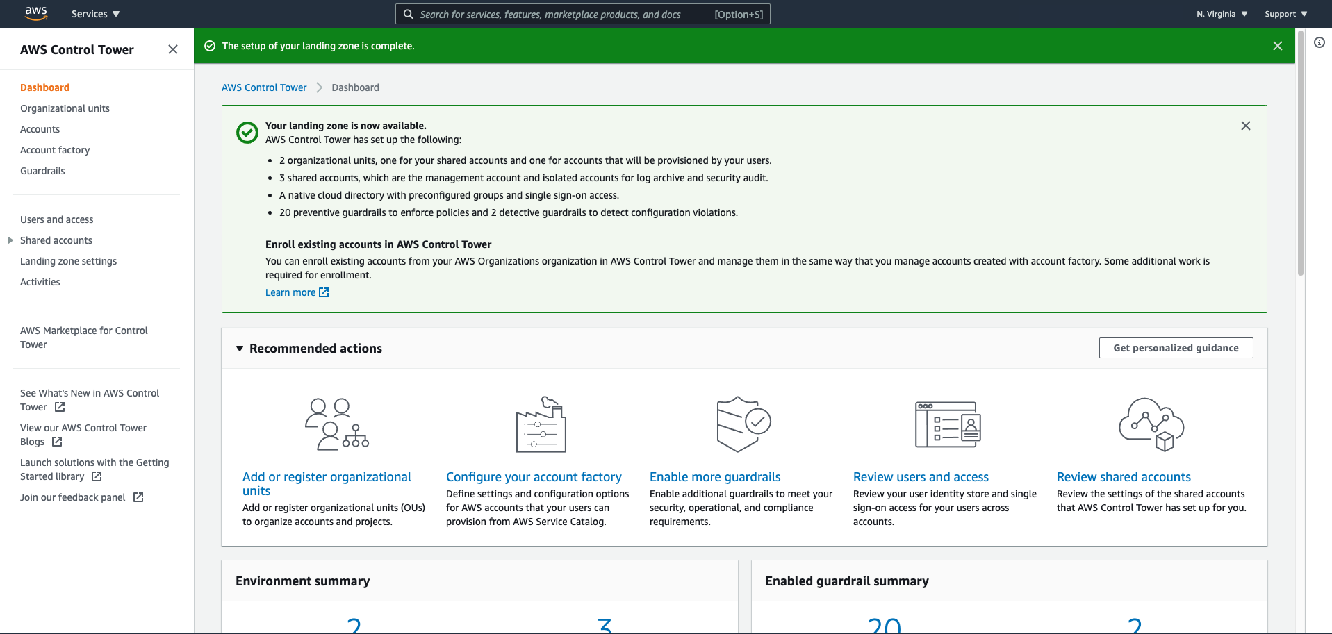Click checkmark icon in green top banner
Image resolution: width=1332 pixels, height=634 pixels.
click(x=210, y=46)
